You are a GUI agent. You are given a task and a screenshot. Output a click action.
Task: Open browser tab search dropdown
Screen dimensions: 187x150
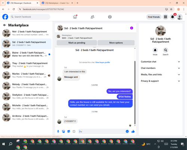[x=3, y=3]
